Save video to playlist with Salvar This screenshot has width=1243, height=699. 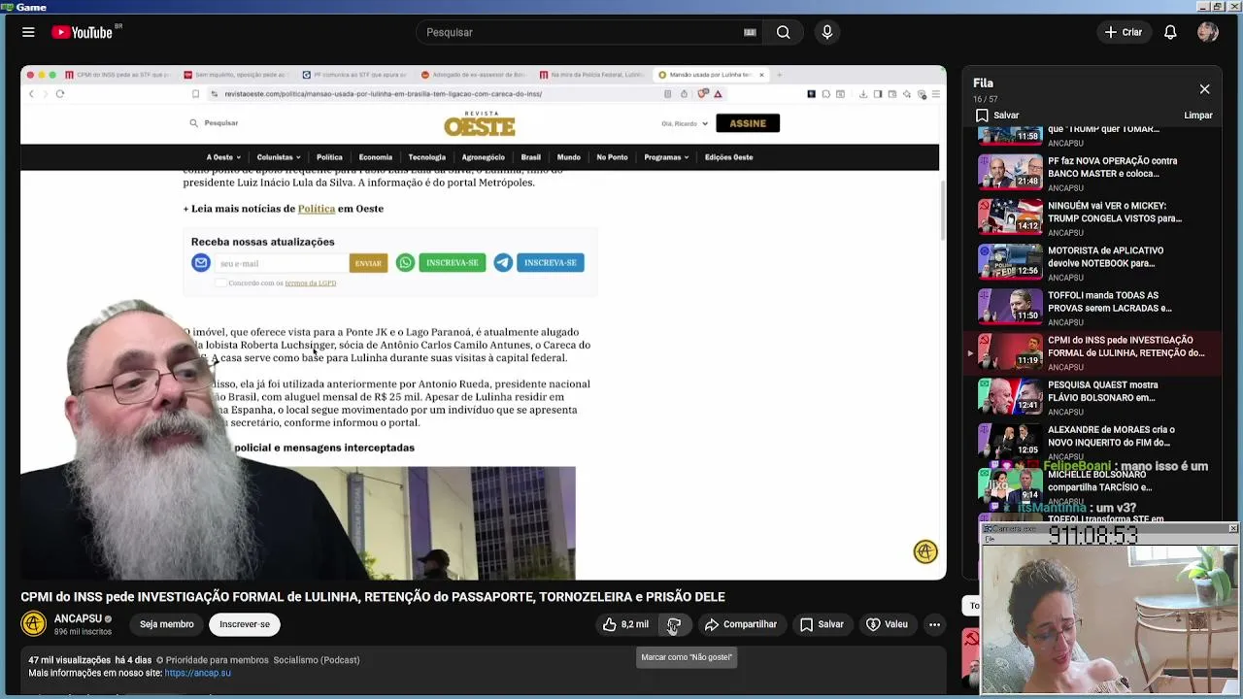822,624
